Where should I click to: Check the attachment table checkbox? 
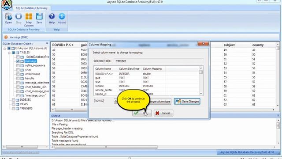(x=18, y=74)
